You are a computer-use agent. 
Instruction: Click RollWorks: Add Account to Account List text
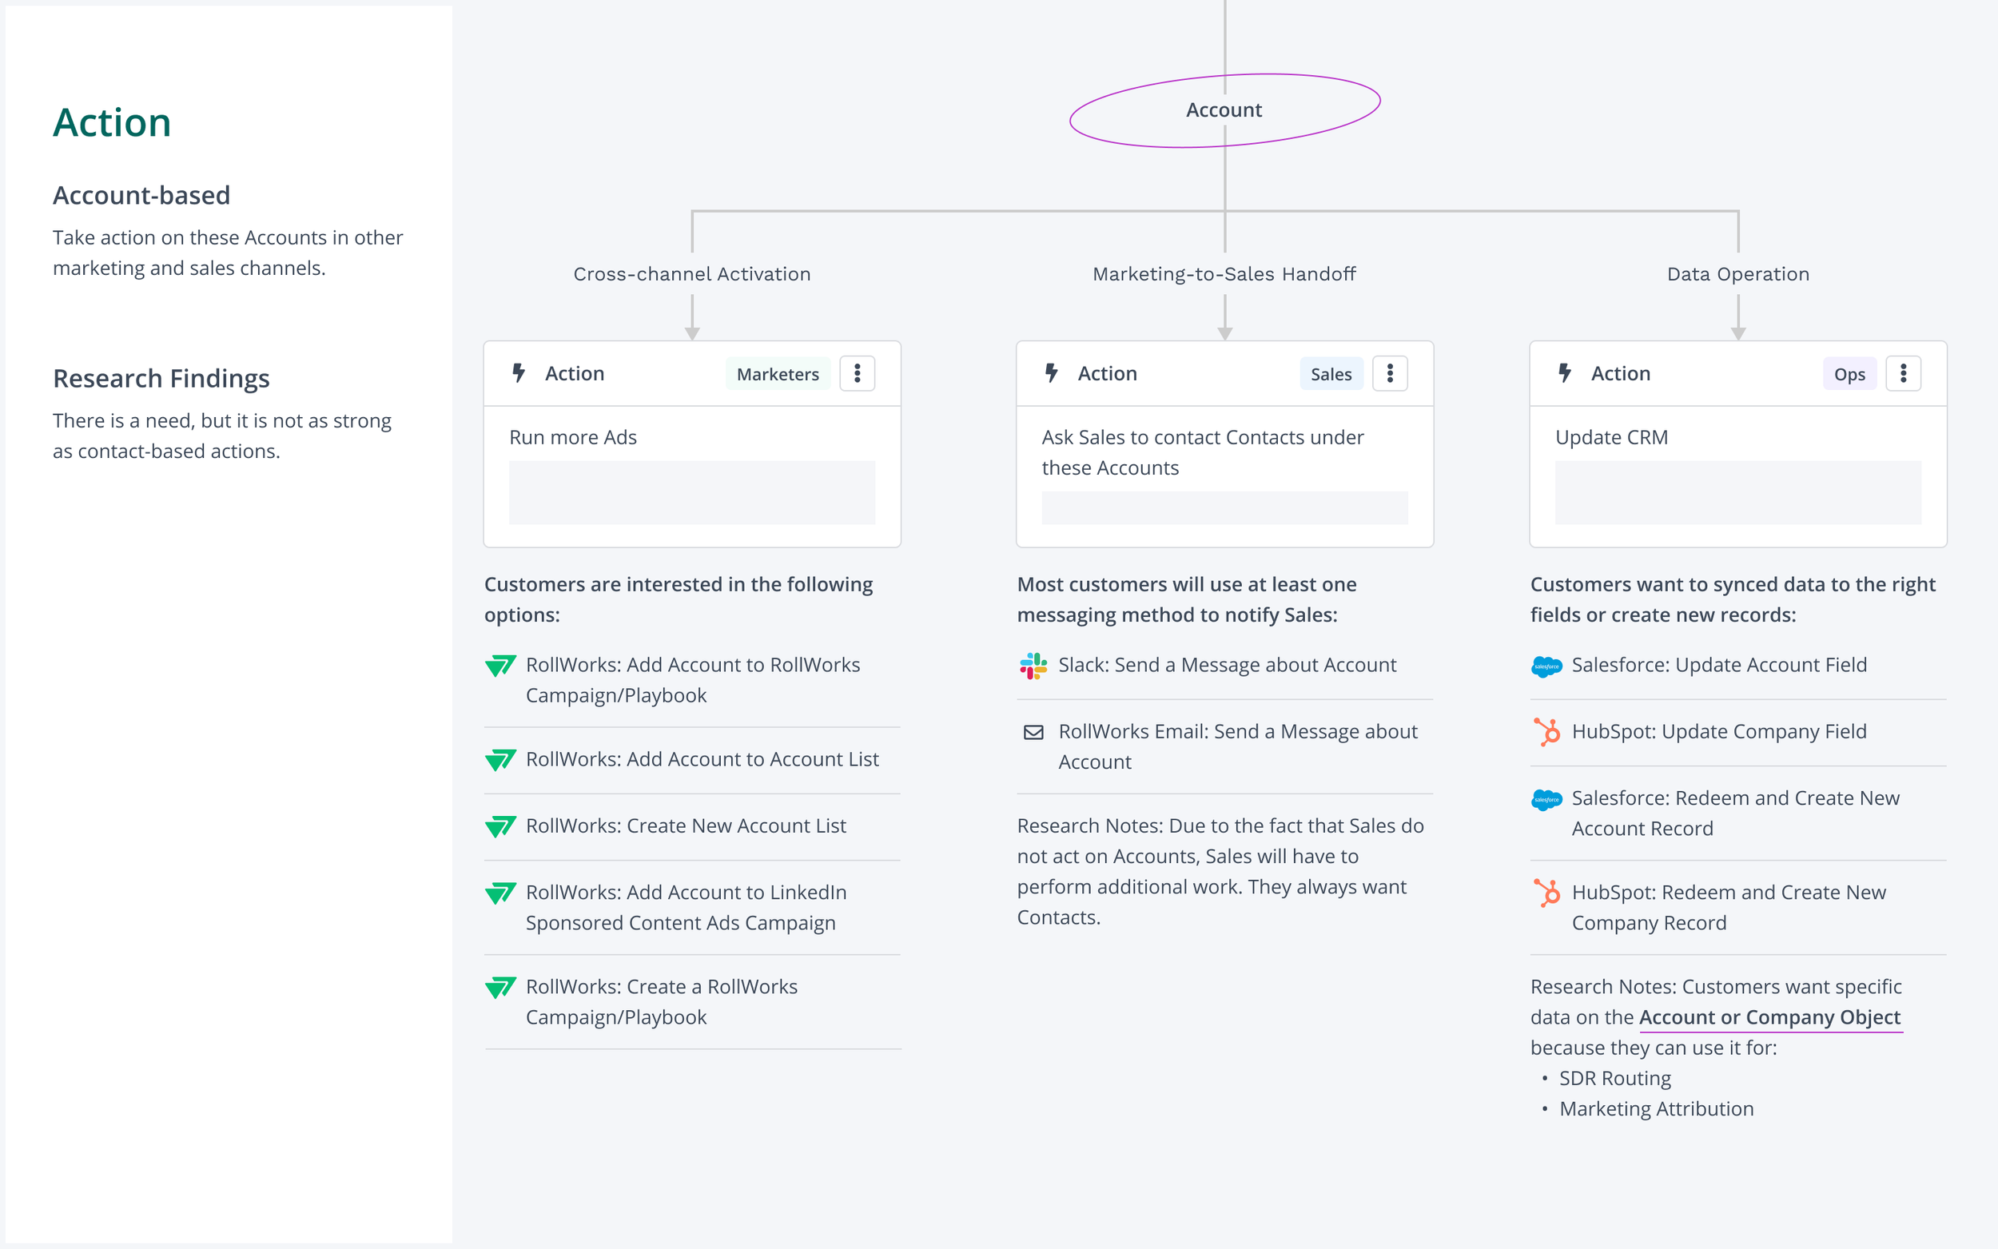click(702, 759)
